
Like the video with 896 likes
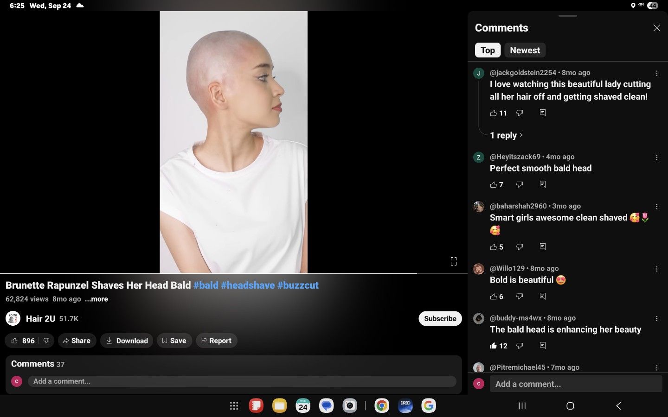click(x=23, y=341)
